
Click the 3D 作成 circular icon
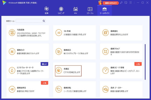(59, 32)
